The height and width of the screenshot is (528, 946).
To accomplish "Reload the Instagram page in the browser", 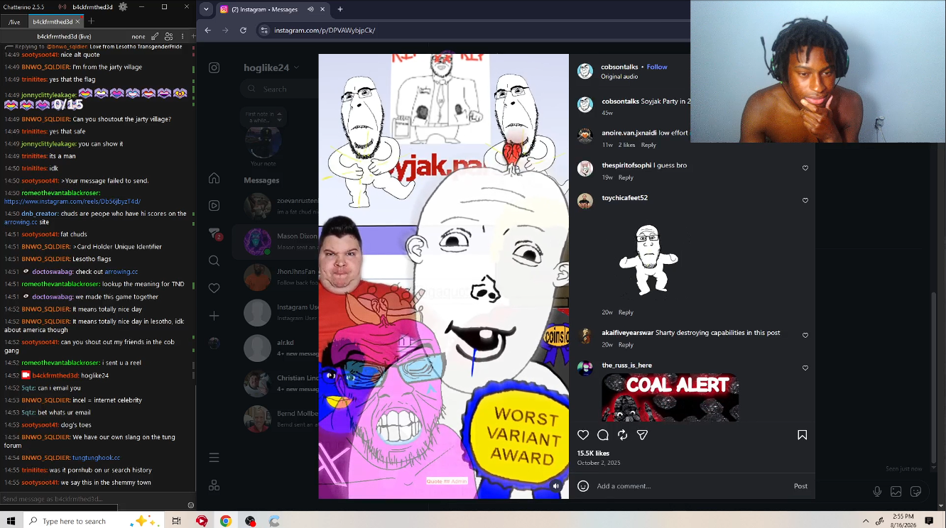I will click(243, 31).
